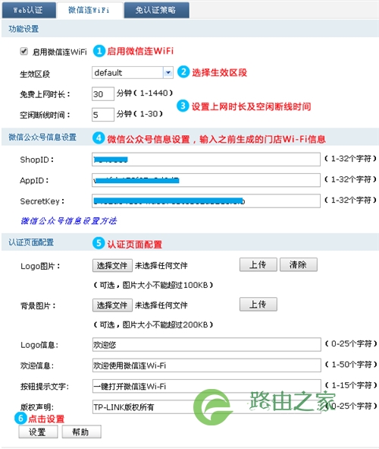Choose a file for 背景图片
This screenshot has height=449, width=379.
(x=112, y=305)
